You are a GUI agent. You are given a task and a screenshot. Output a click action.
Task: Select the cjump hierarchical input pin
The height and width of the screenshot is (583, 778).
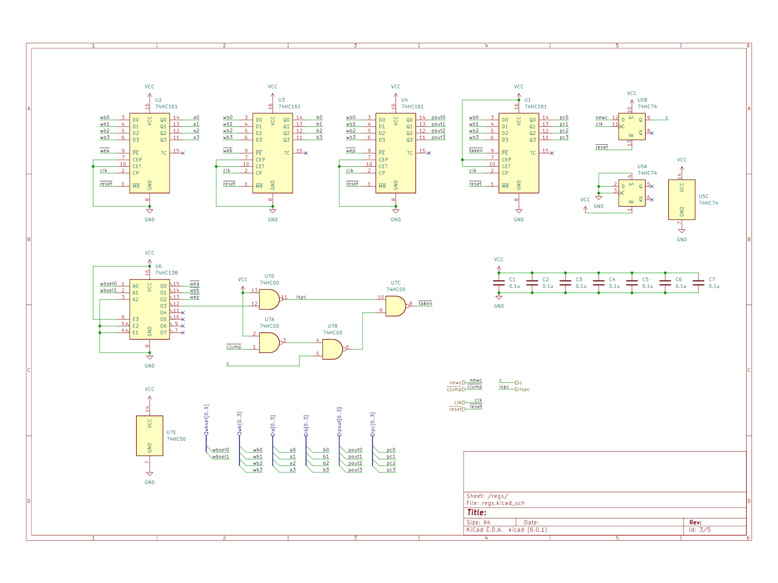click(455, 389)
